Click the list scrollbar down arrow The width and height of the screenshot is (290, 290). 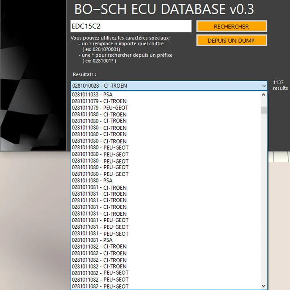click(x=264, y=286)
